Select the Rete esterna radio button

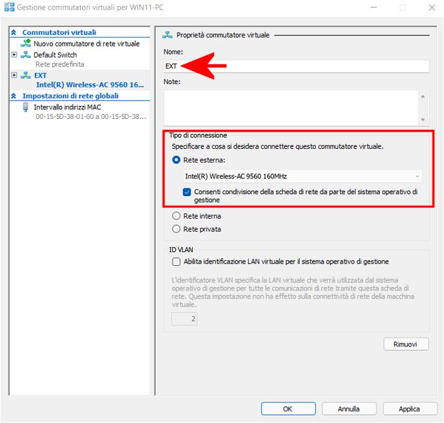coord(177,160)
